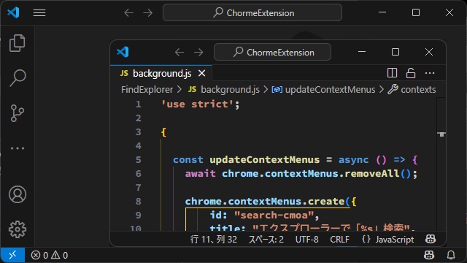
Task: Click the ChormeExtension search box in floating window
Action: coord(272,52)
